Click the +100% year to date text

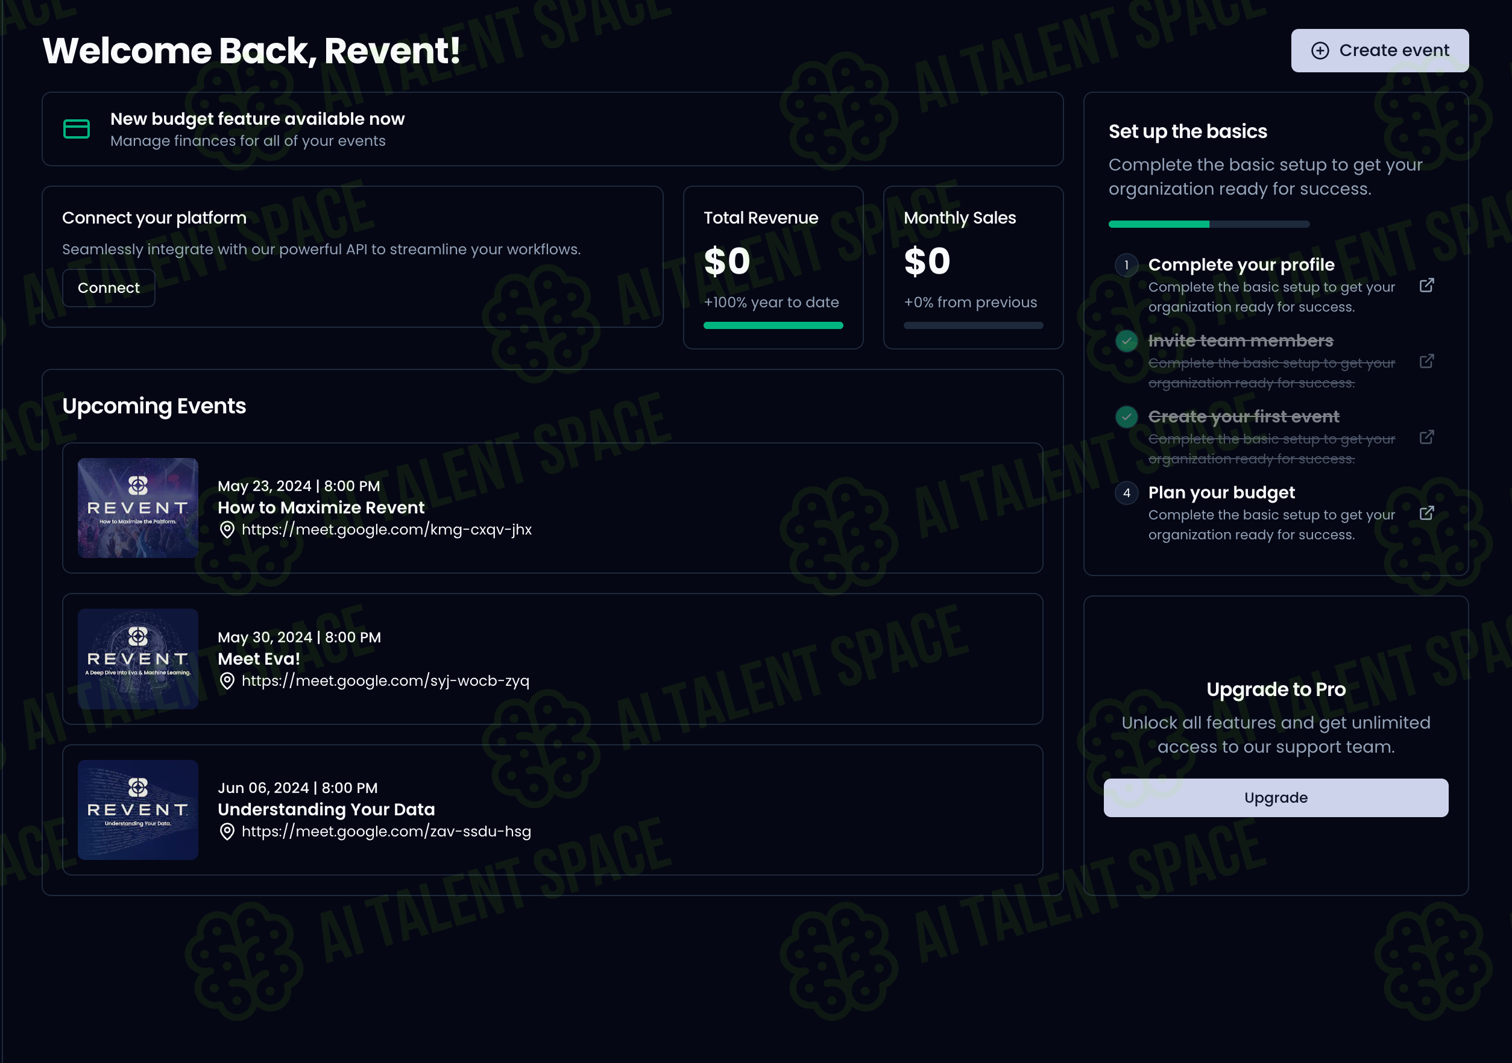pos(771,303)
